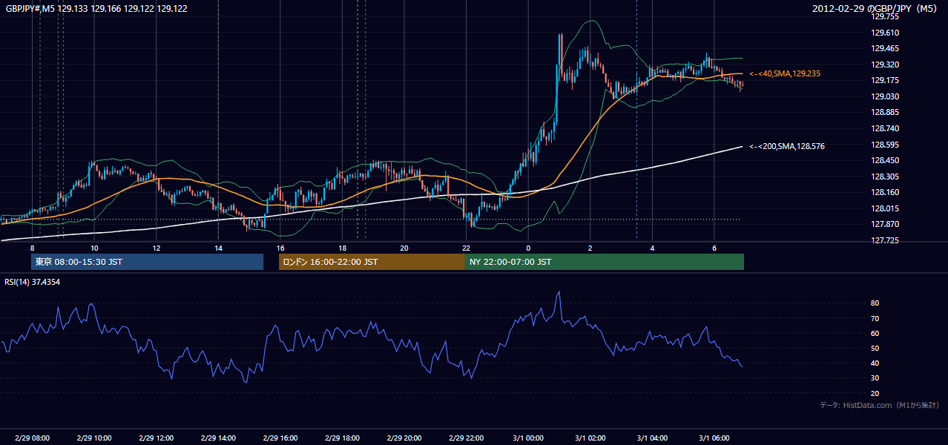948x445 pixels.
Task: Click price axis value 129.465
Action: pyautogui.click(x=886, y=48)
